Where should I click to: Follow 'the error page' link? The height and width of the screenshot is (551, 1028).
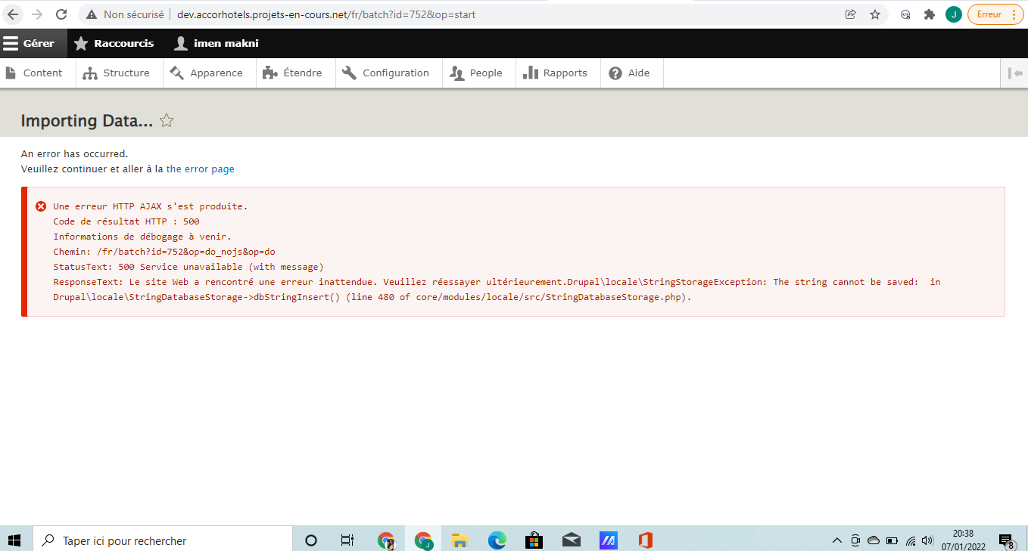coord(201,169)
